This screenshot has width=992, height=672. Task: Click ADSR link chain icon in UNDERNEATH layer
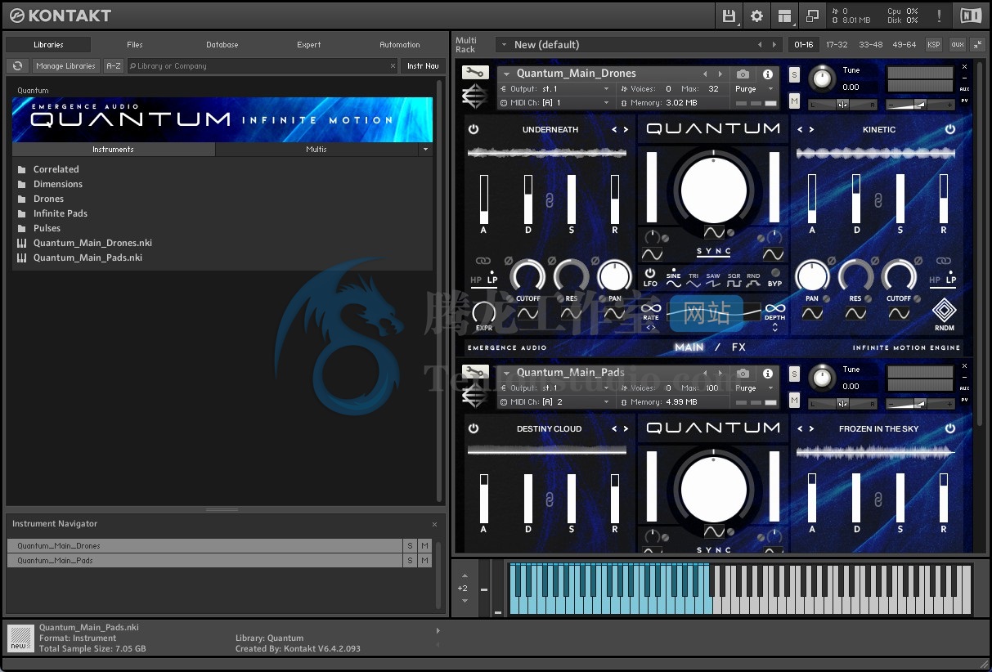tap(550, 199)
